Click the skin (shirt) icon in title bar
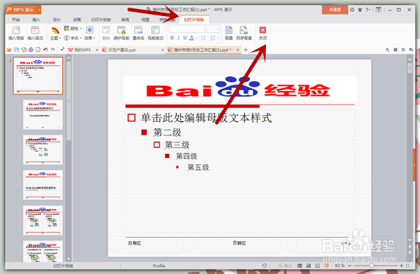 coord(360,10)
